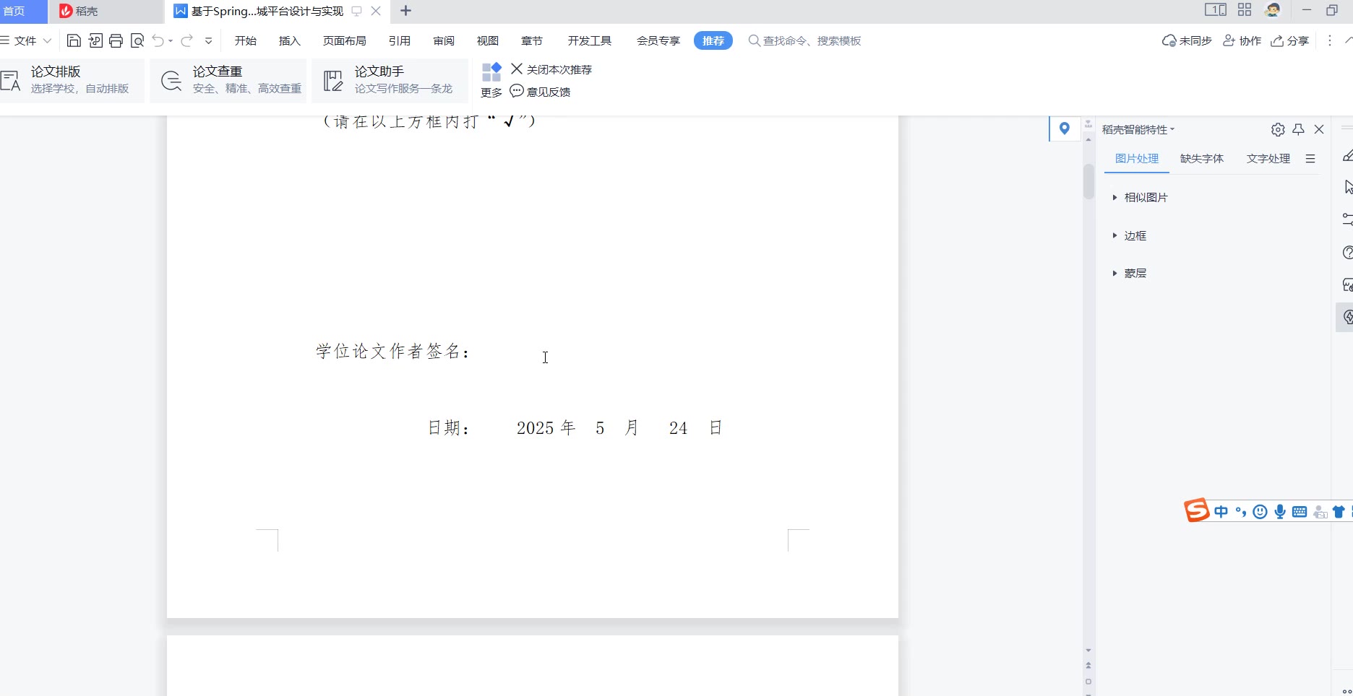
Task: Click the location marker navigation icon
Action: 1065,129
